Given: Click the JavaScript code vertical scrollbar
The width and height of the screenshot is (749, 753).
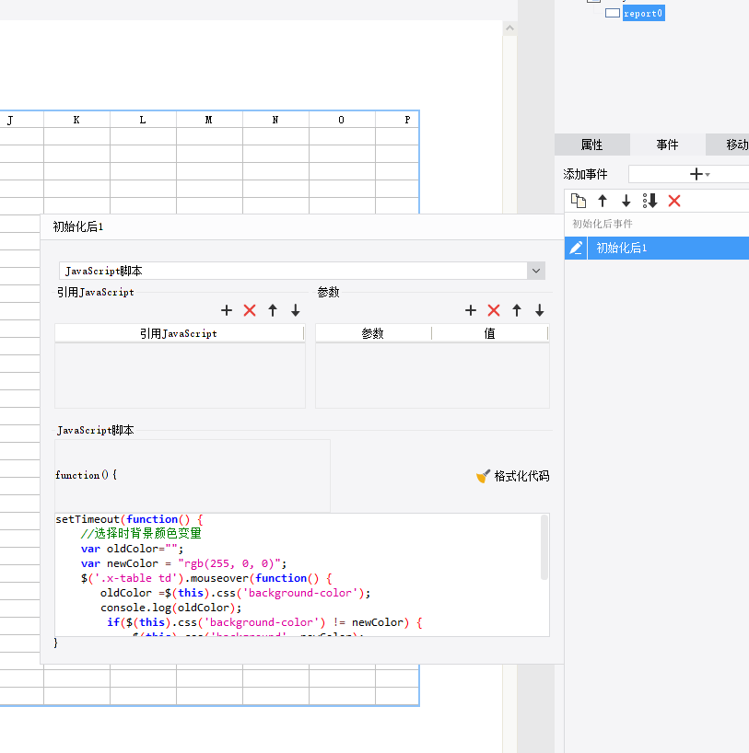Looking at the screenshot, I should coord(544,548).
